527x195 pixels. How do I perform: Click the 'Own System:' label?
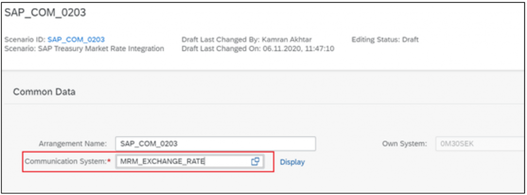[x=405, y=144]
